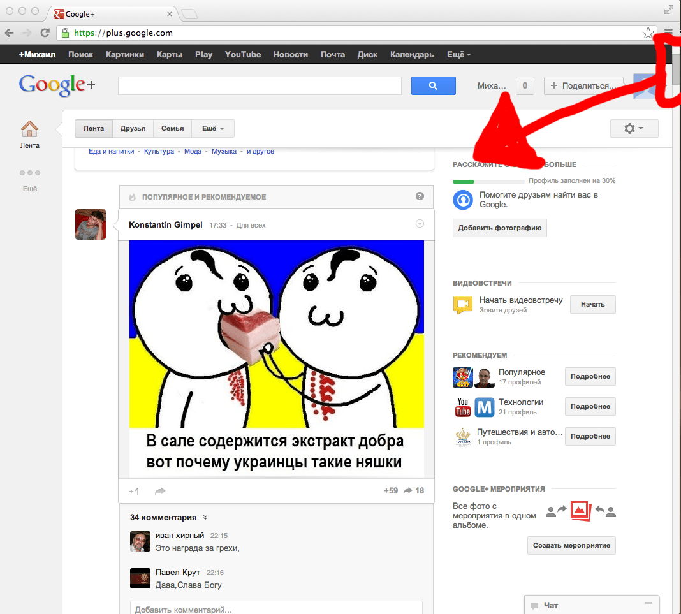The height and width of the screenshot is (614, 681).
Task: Open Почта from the top menu bar
Action: point(332,54)
